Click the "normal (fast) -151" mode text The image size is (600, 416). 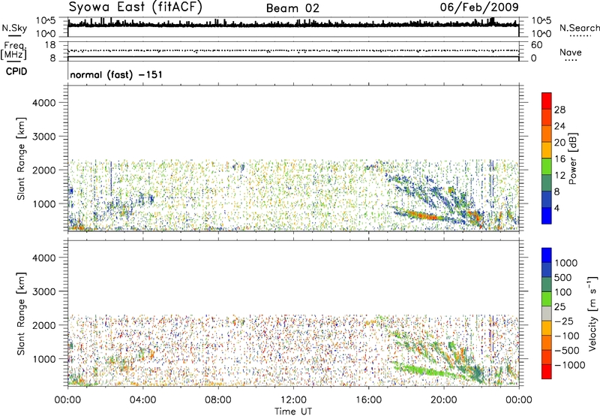(116, 74)
